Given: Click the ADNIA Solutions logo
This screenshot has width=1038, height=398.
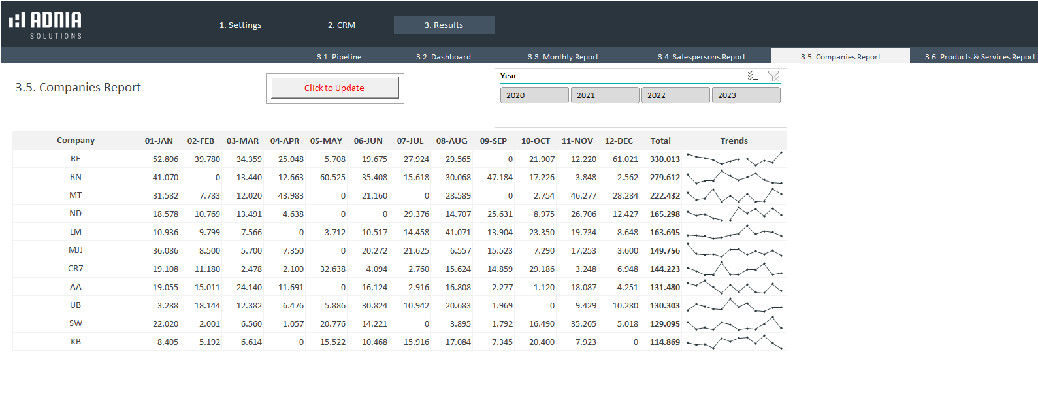Looking at the screenshot, I should [x=46, y=25].
